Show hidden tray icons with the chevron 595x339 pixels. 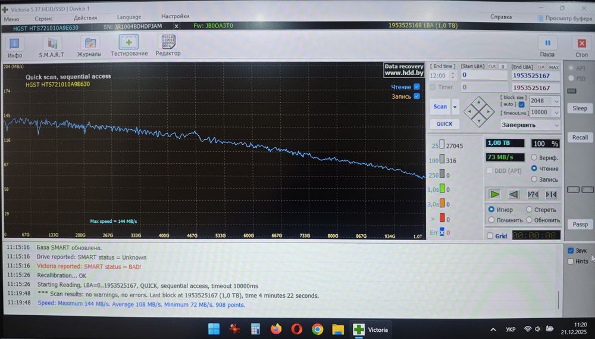[x=493, y=329]
